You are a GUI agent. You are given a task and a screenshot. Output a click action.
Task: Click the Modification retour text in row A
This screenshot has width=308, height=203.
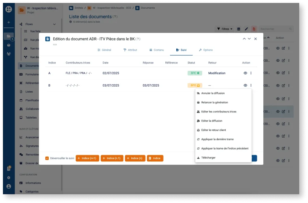217,73
